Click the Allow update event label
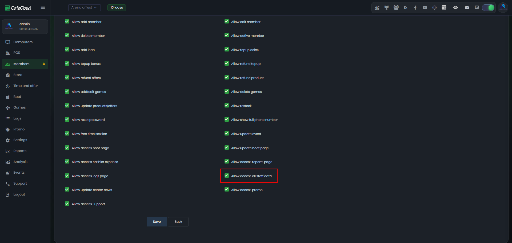The image size is (512, 243). 246,134
